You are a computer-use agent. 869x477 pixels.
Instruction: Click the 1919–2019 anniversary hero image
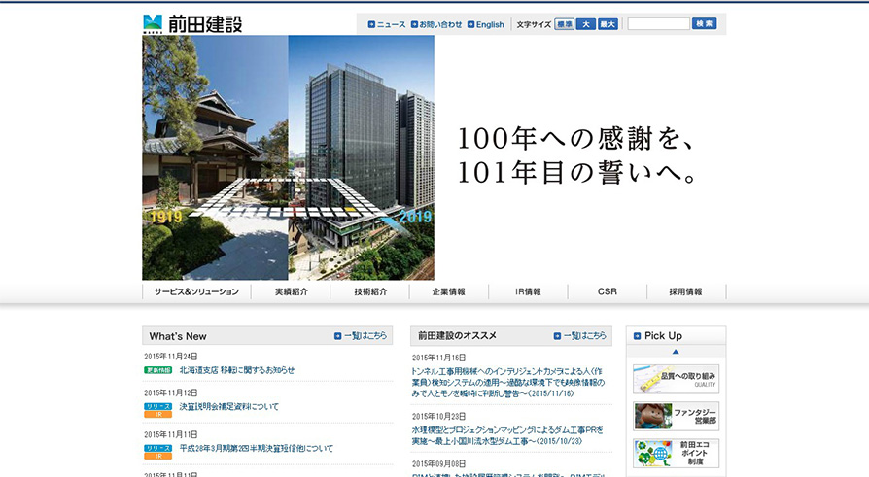288,158
